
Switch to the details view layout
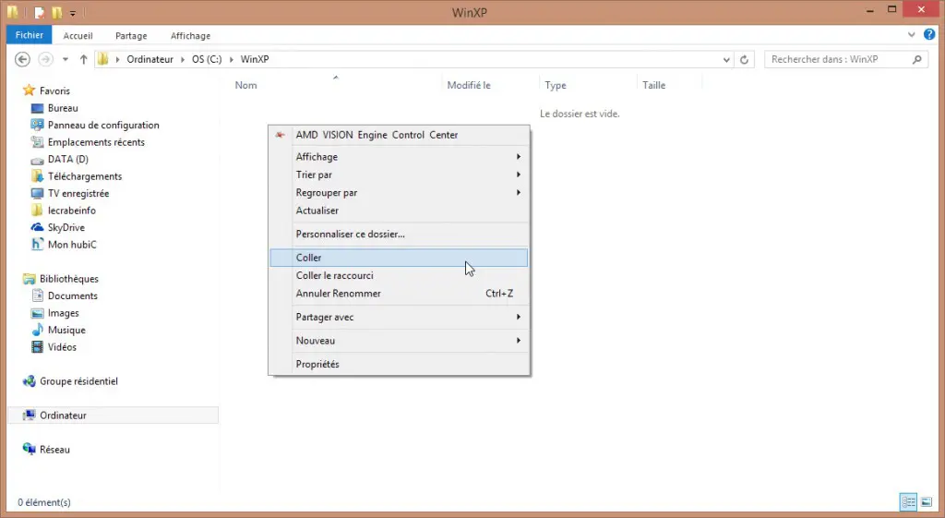909,501
